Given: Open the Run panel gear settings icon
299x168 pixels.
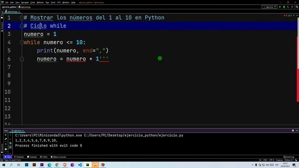Looking at the screenshot, I should (x=293, y=131).
